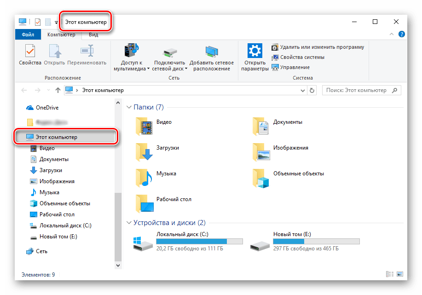This screenshot has width=422, height=295.
Task: Switch to Компьютер ribbon tab
Action: (x=61, y=35)
